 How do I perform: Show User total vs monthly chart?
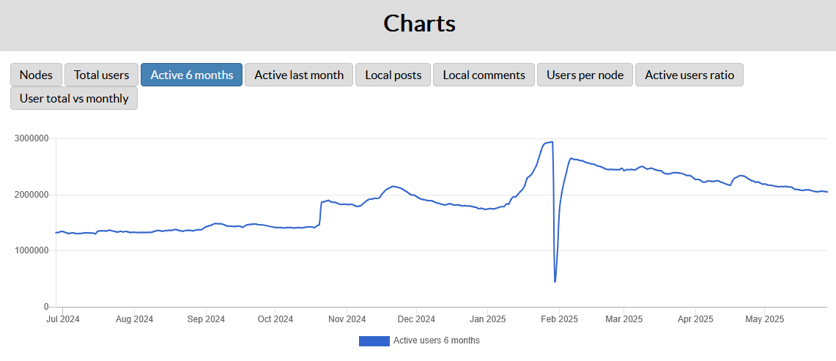[74, 98]
